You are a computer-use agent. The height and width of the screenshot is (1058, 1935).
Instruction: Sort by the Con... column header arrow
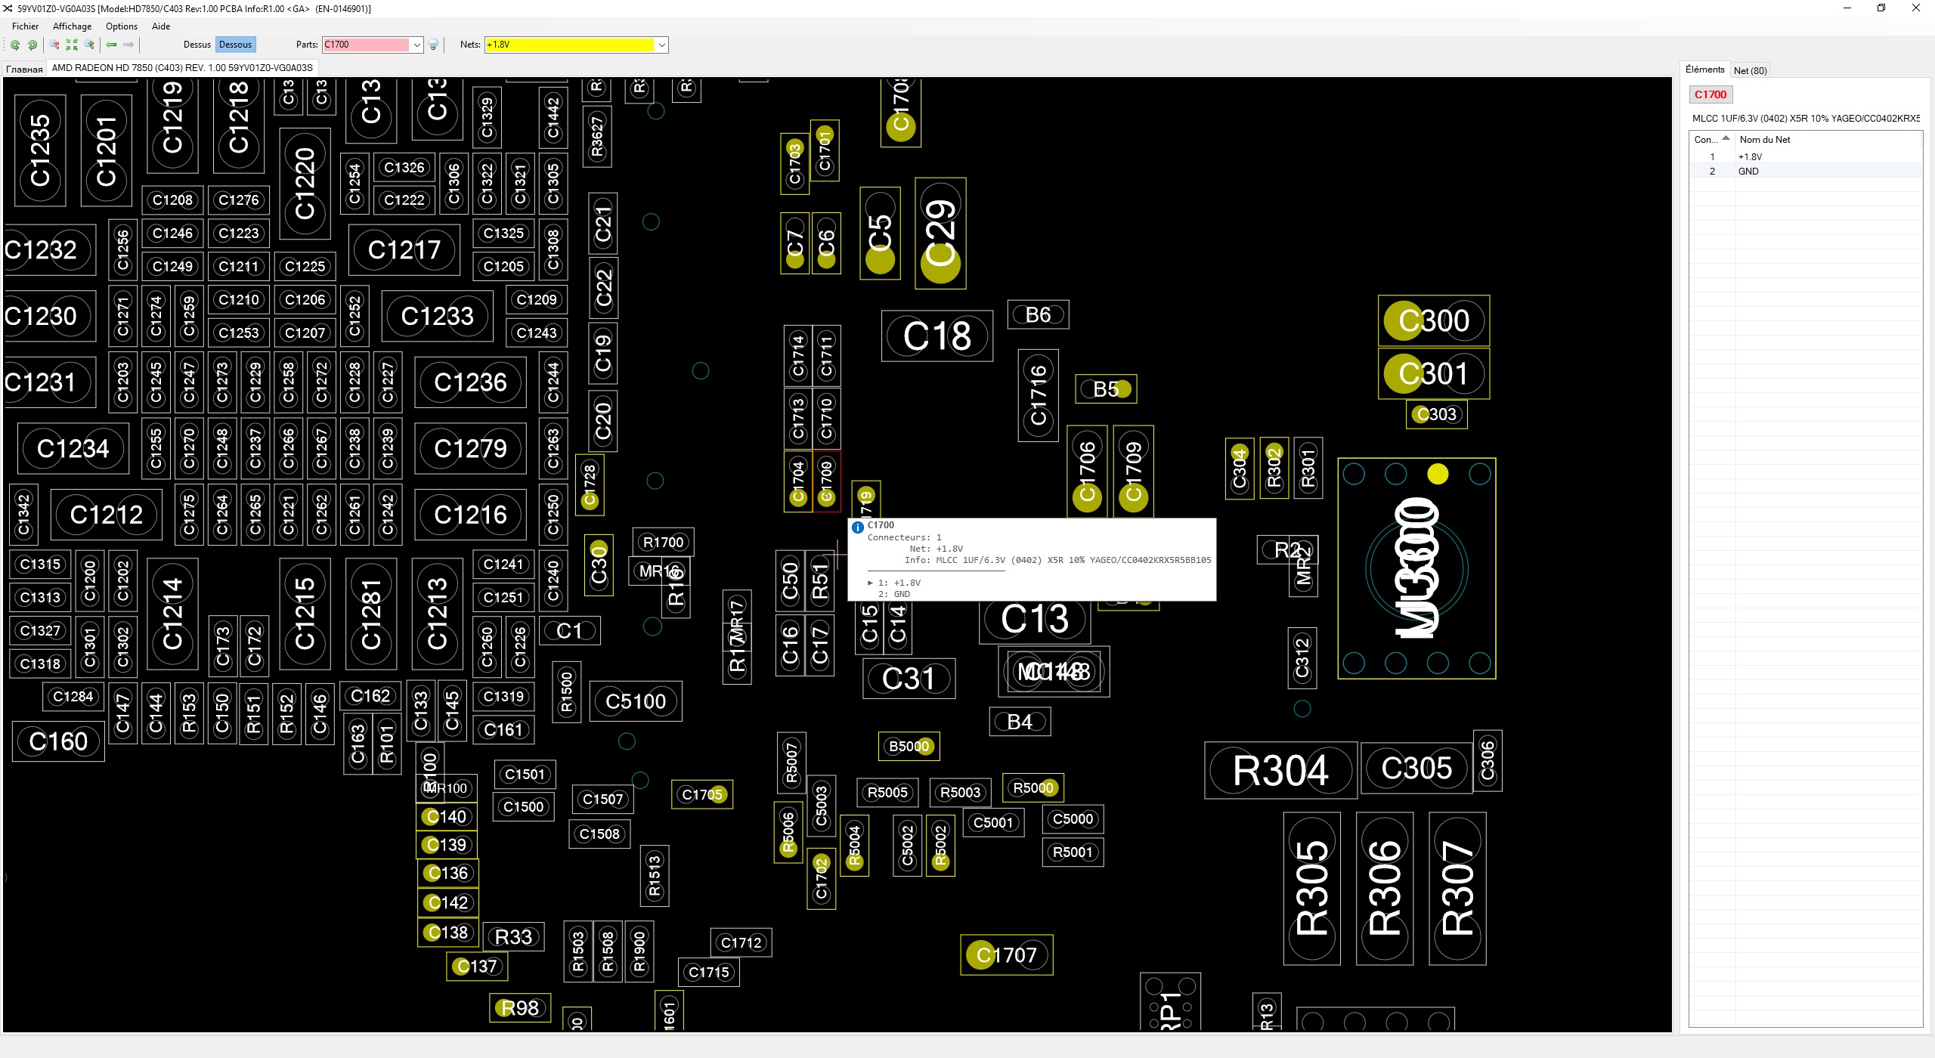tap(1726, 138)
